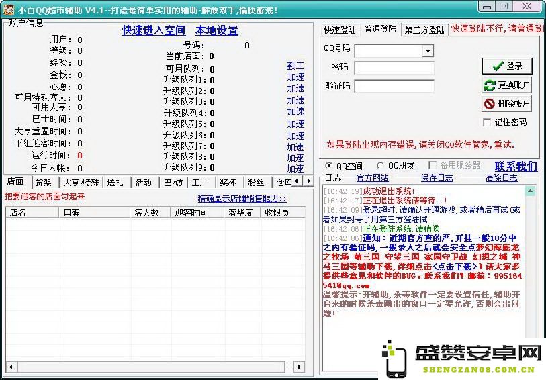The height and width of the screenshot is (380, 546).
Task: Click 加速 next to 升级队列9
Action: (295, 169)
